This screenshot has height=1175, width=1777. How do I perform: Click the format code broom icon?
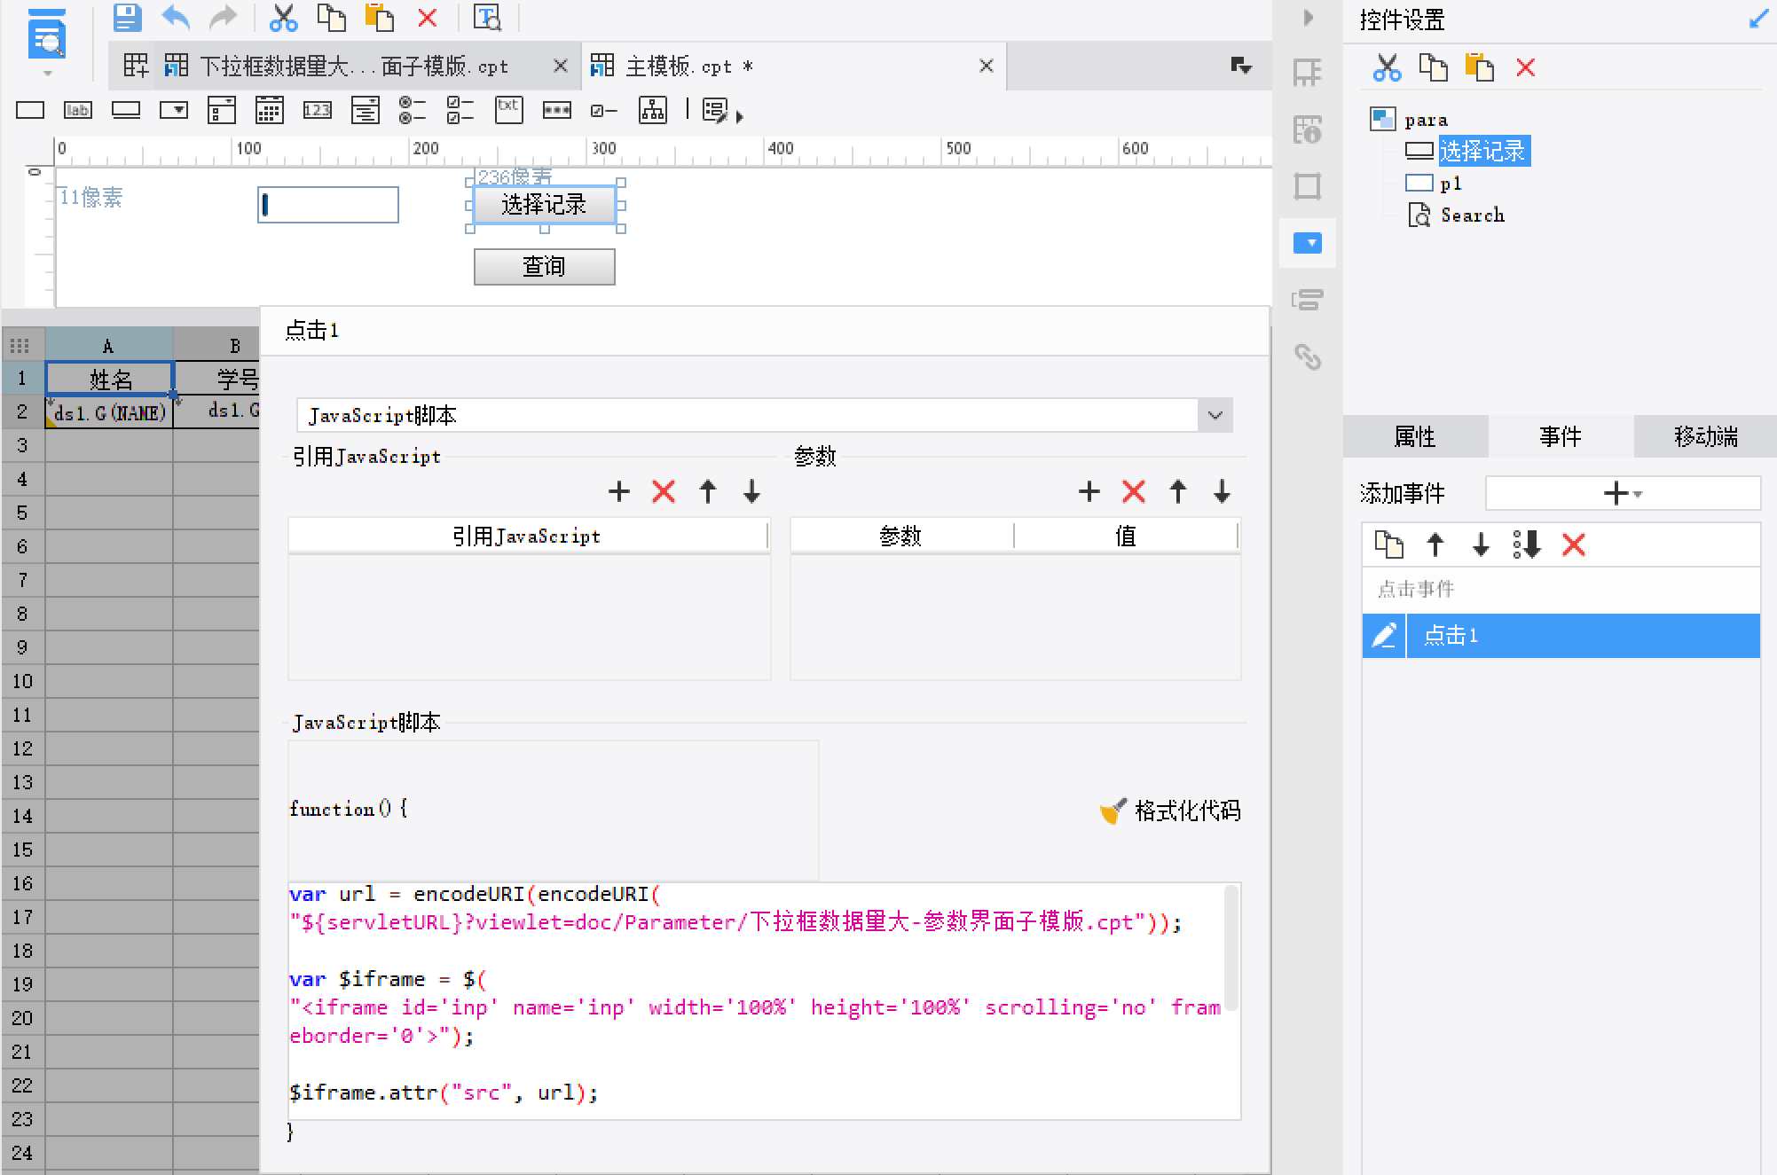click(1113, 811)
